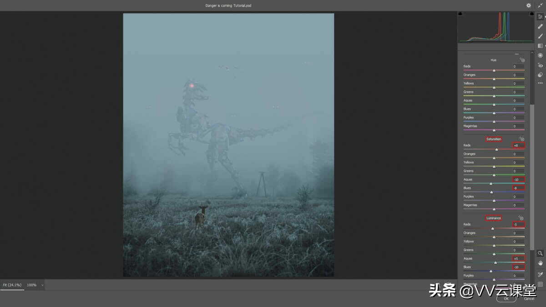
Task: Collapse the Hue sliders section
Action: point(516,53)
